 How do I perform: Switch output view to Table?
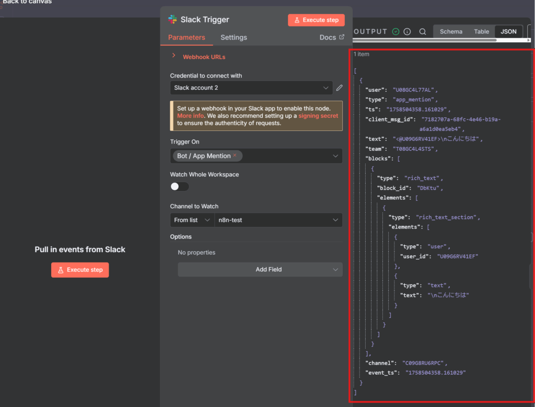[481, 31]
